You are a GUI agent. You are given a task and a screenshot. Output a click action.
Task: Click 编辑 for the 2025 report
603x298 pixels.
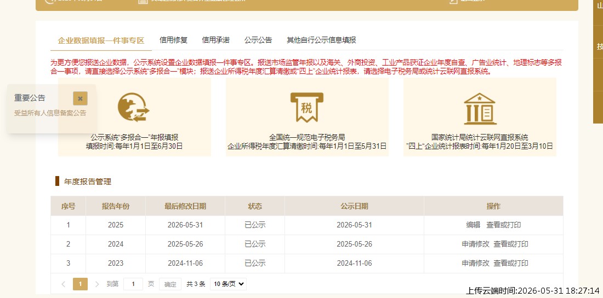(x=474, y=225)
